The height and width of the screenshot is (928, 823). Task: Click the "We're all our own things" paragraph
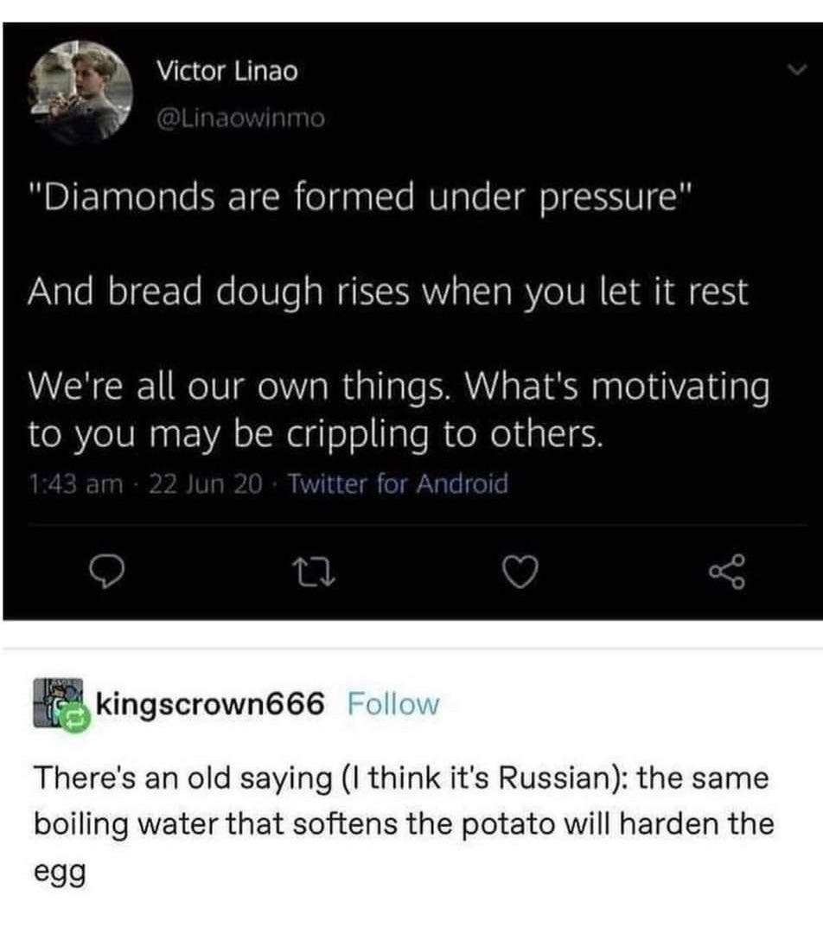click(x=398, y=408)
